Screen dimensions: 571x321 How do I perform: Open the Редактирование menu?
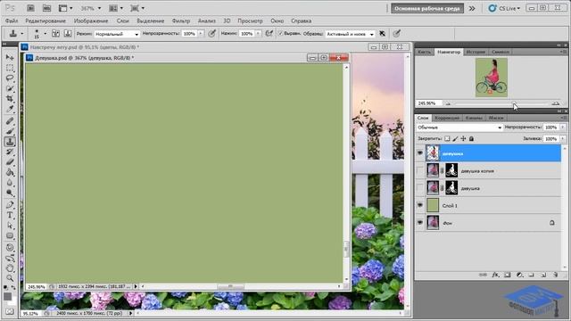pos(46,21)
